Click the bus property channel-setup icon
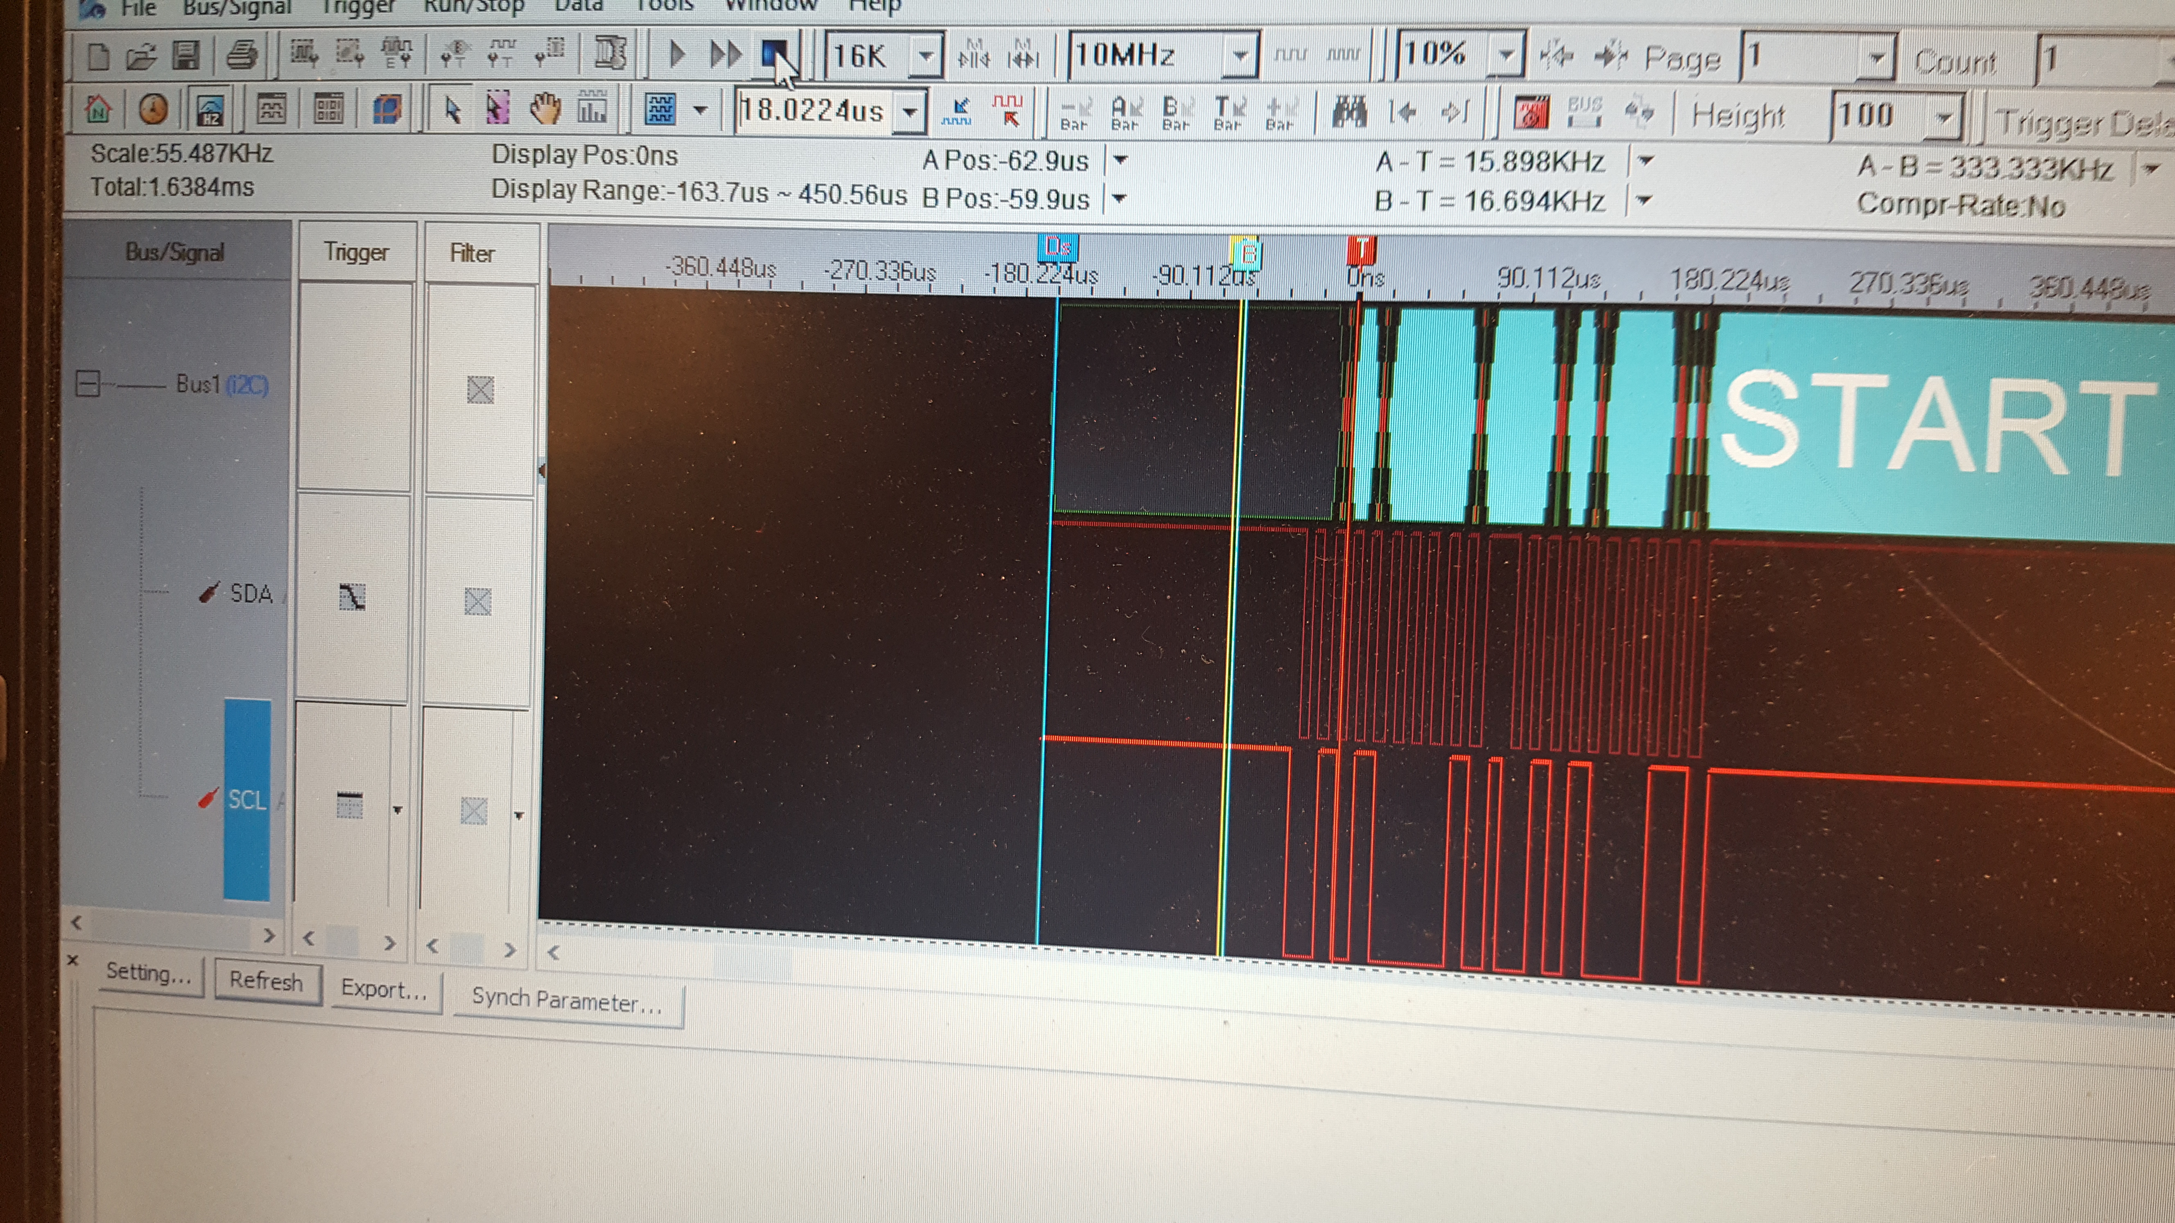Viewport: 2175px width, 1223px height. 1585,111
